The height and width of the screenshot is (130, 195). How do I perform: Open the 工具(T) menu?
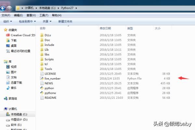point(44,15)
